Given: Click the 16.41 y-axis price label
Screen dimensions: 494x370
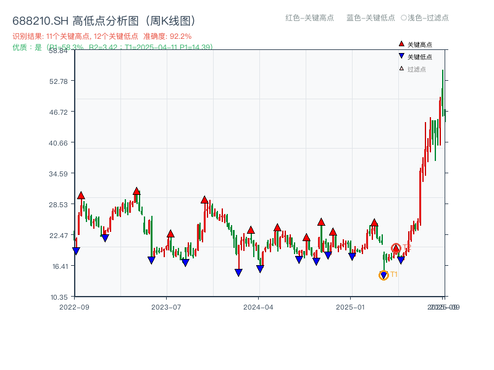Looking at the screenshot, I should point(60,266).
